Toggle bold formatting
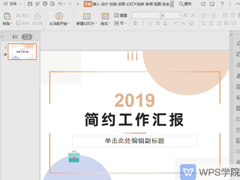The width and height of the screenshot is (240, 180). [135, 23]
